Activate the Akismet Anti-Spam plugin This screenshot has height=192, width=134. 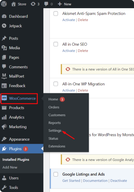click(69, 20)
